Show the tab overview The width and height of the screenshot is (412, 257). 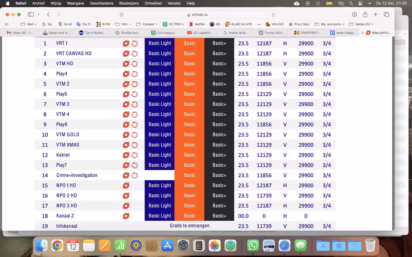tap(387, 14)
